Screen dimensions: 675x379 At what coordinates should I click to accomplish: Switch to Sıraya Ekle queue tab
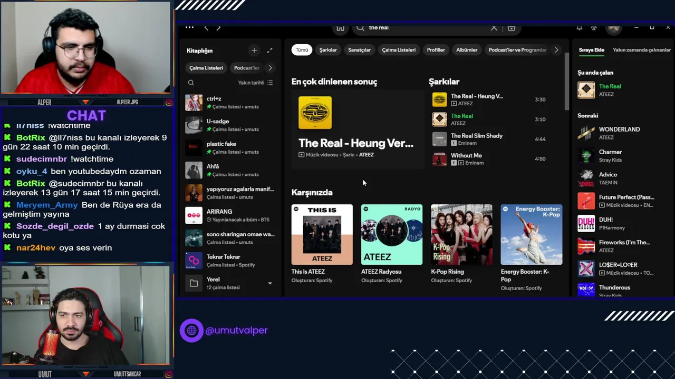click(592, 50)
